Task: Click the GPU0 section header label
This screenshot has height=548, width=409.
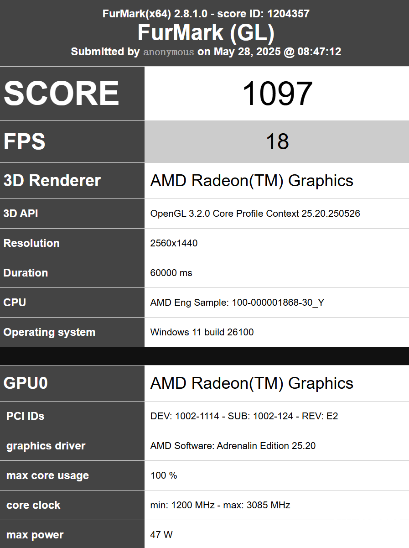Action: pos(26,383)
